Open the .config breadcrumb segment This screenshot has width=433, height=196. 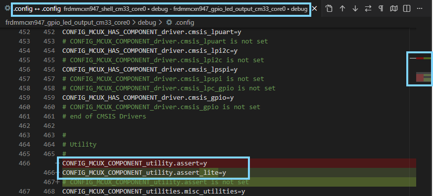pyautogui.click(x=185, y=22)
